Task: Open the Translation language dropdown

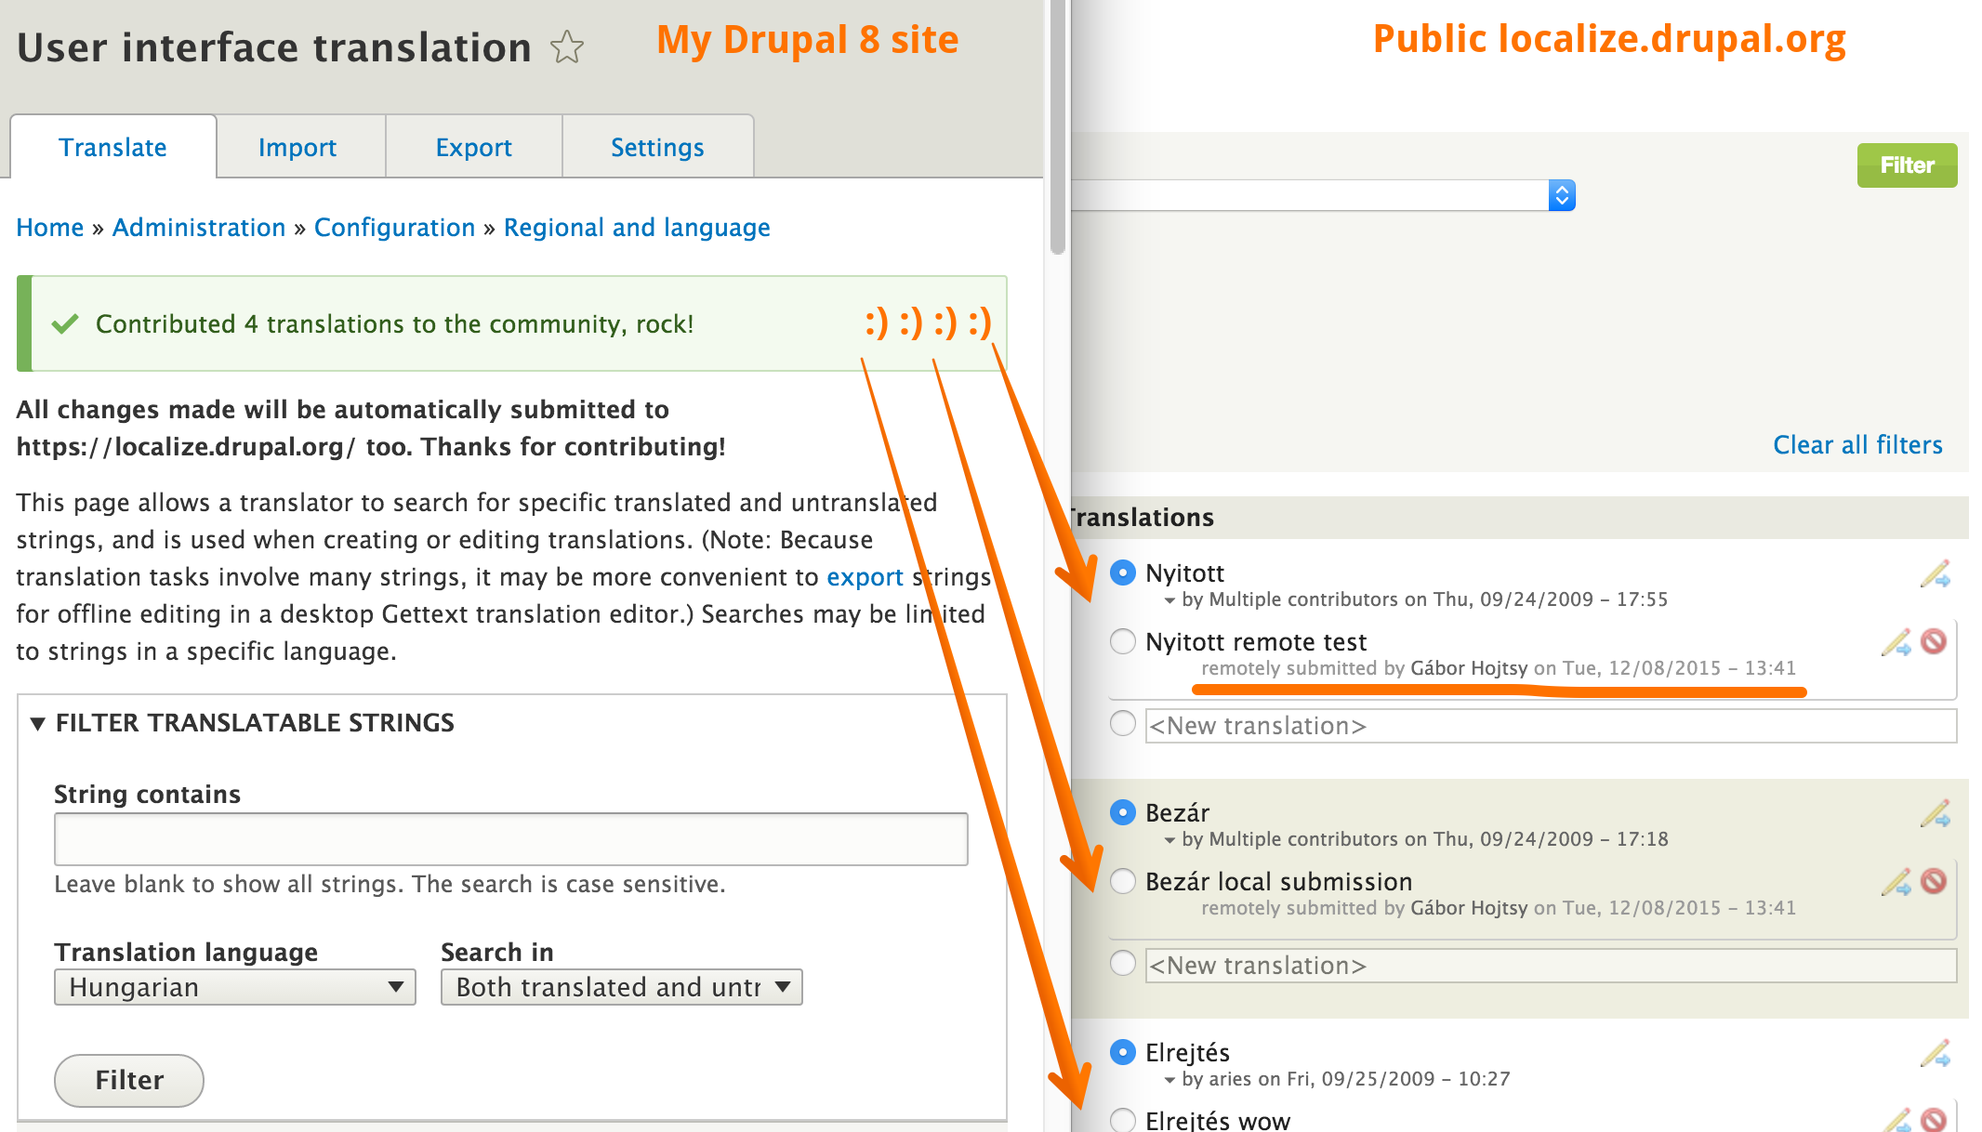Action: 235,987
